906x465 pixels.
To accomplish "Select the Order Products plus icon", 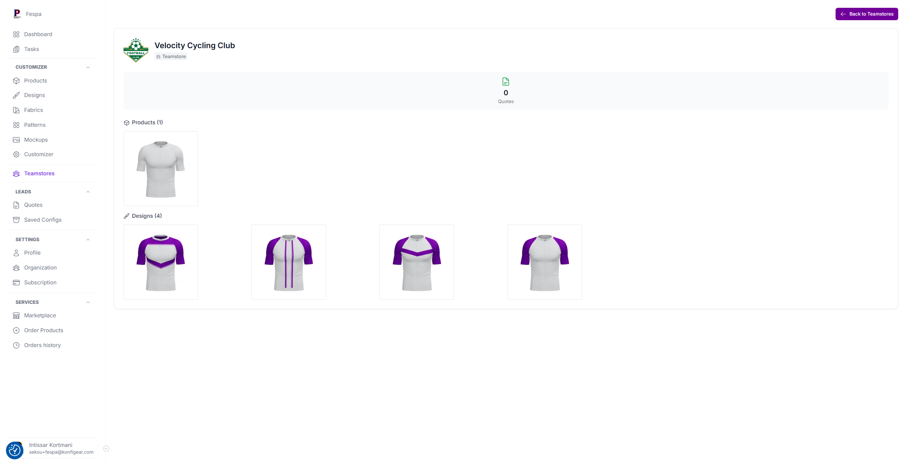I will [x=16, y=330].
